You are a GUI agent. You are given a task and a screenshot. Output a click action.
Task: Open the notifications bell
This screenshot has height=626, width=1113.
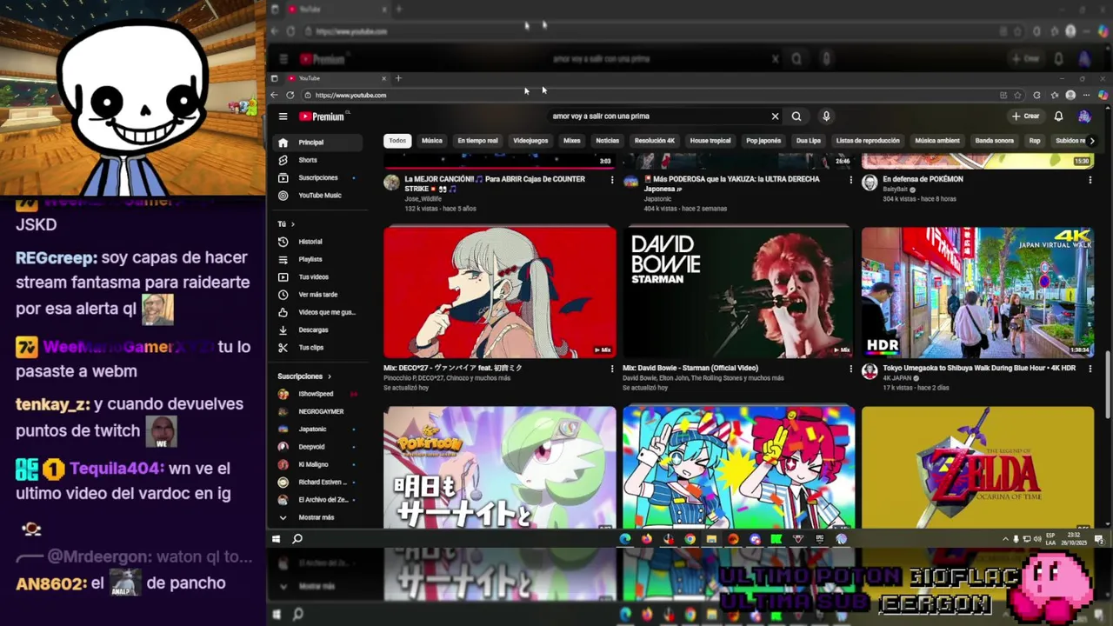pos(1058,117)
